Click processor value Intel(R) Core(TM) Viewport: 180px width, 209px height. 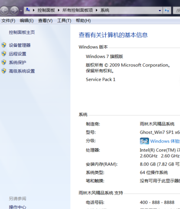(x=160, y=150)
